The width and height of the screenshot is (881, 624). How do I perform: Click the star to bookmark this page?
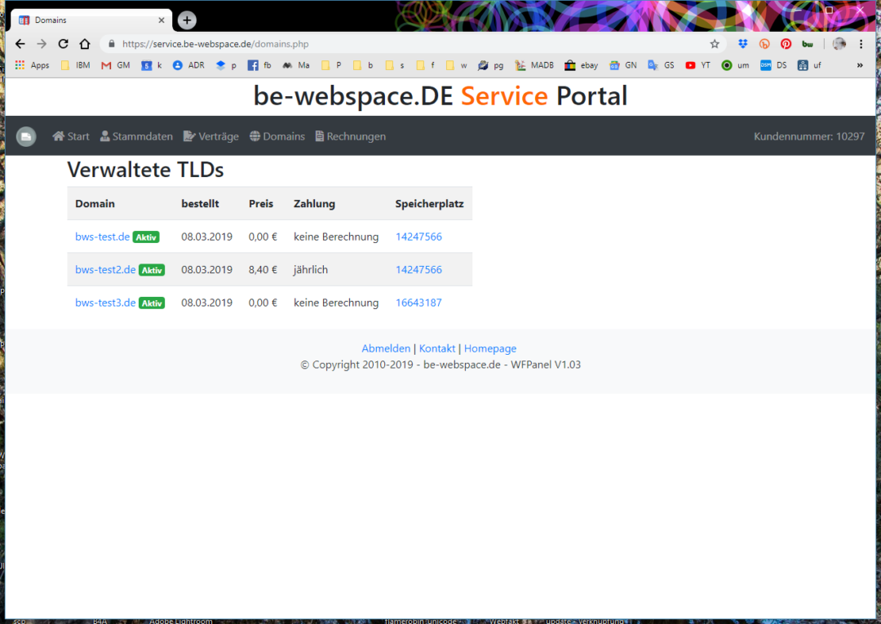click(x=715, y=43)
